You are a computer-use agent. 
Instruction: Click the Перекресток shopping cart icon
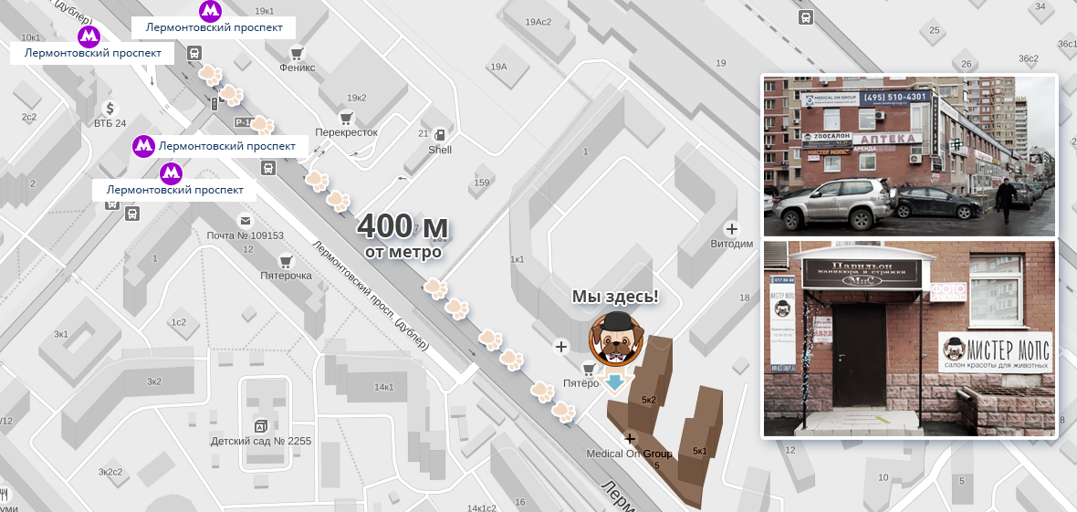pyautogui.click(x=347, y=116)
